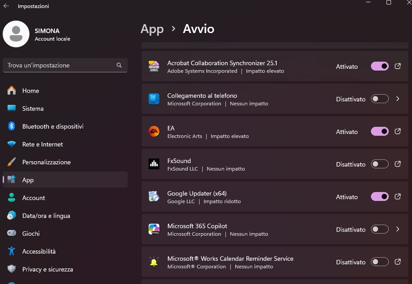Open external link for Acrobat Collaboration Synchronizer
412x284 pixels.
pyautogui.click(x=398, y=66)
